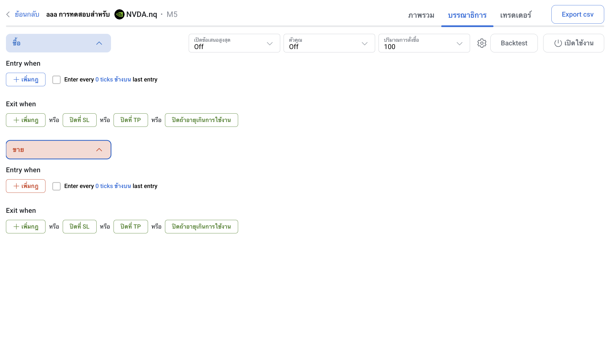Enable buy section Enter every ticks checkbox
The image size is (609, 345).
pos(56,80)
